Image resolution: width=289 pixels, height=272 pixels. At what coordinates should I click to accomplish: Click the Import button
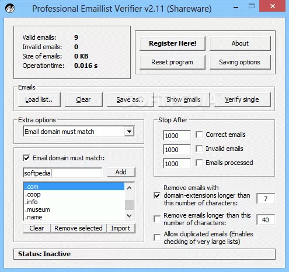pos(121,228)
